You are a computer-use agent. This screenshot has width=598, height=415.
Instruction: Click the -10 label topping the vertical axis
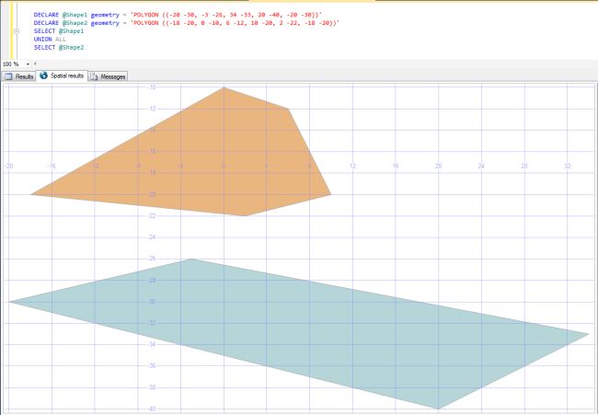[x=152, y=87]
